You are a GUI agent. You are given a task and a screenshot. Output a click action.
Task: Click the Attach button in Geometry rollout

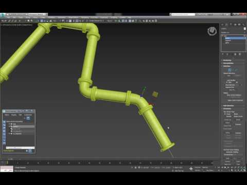click(227, 123)
